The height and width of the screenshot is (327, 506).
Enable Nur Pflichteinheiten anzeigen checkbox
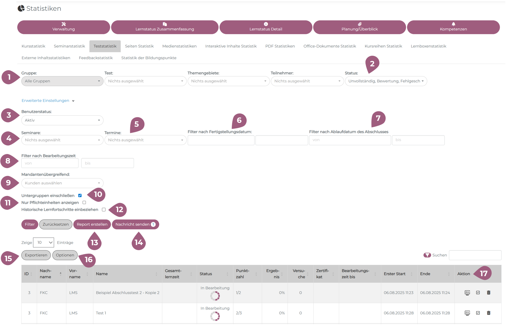(84, 203)
